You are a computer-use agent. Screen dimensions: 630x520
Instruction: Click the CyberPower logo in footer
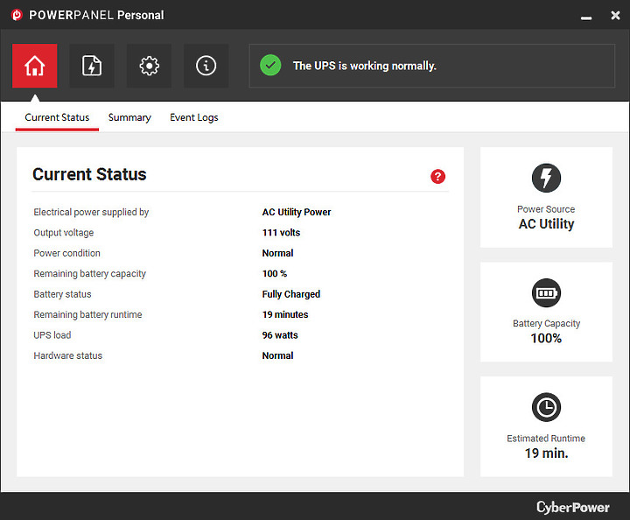point(573,507)
